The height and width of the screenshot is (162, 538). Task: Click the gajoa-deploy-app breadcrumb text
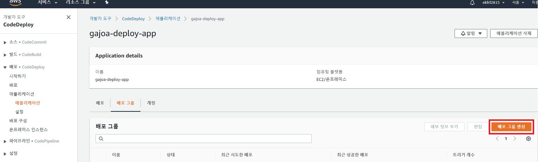click(x=208, y=19)
